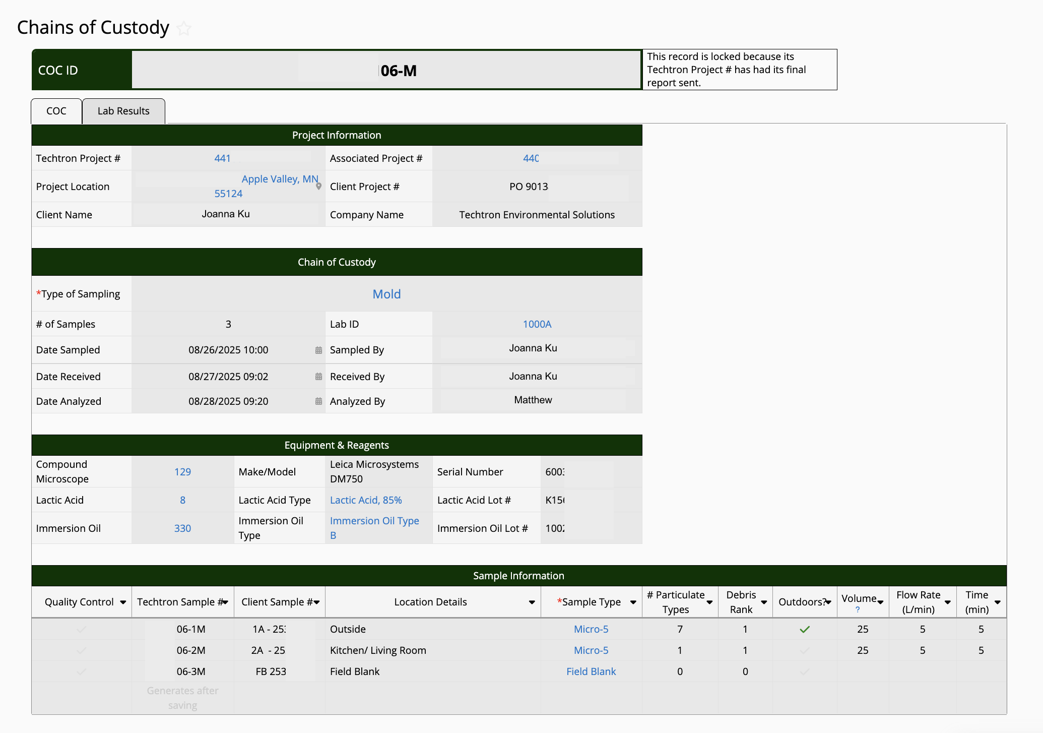The height and width of the screenshot is (733, 1043).
Task: Open the Sample Type column dropdown arrow
Action: click(633, 602)
